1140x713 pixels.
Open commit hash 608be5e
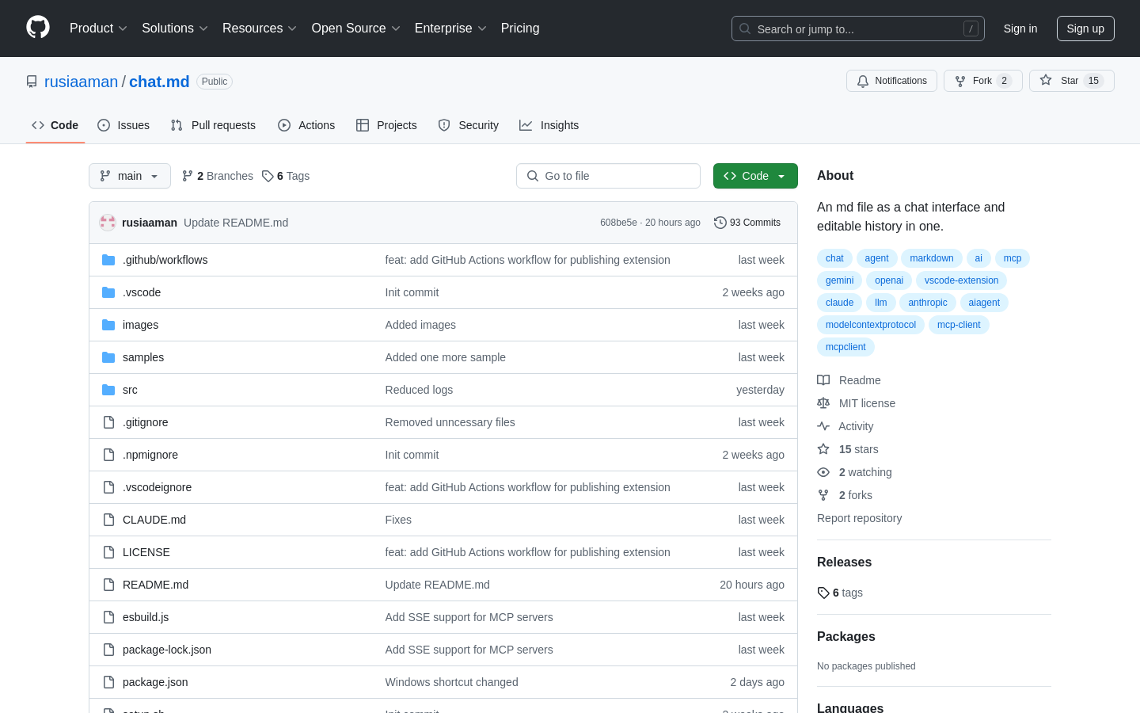click(618, 223)
